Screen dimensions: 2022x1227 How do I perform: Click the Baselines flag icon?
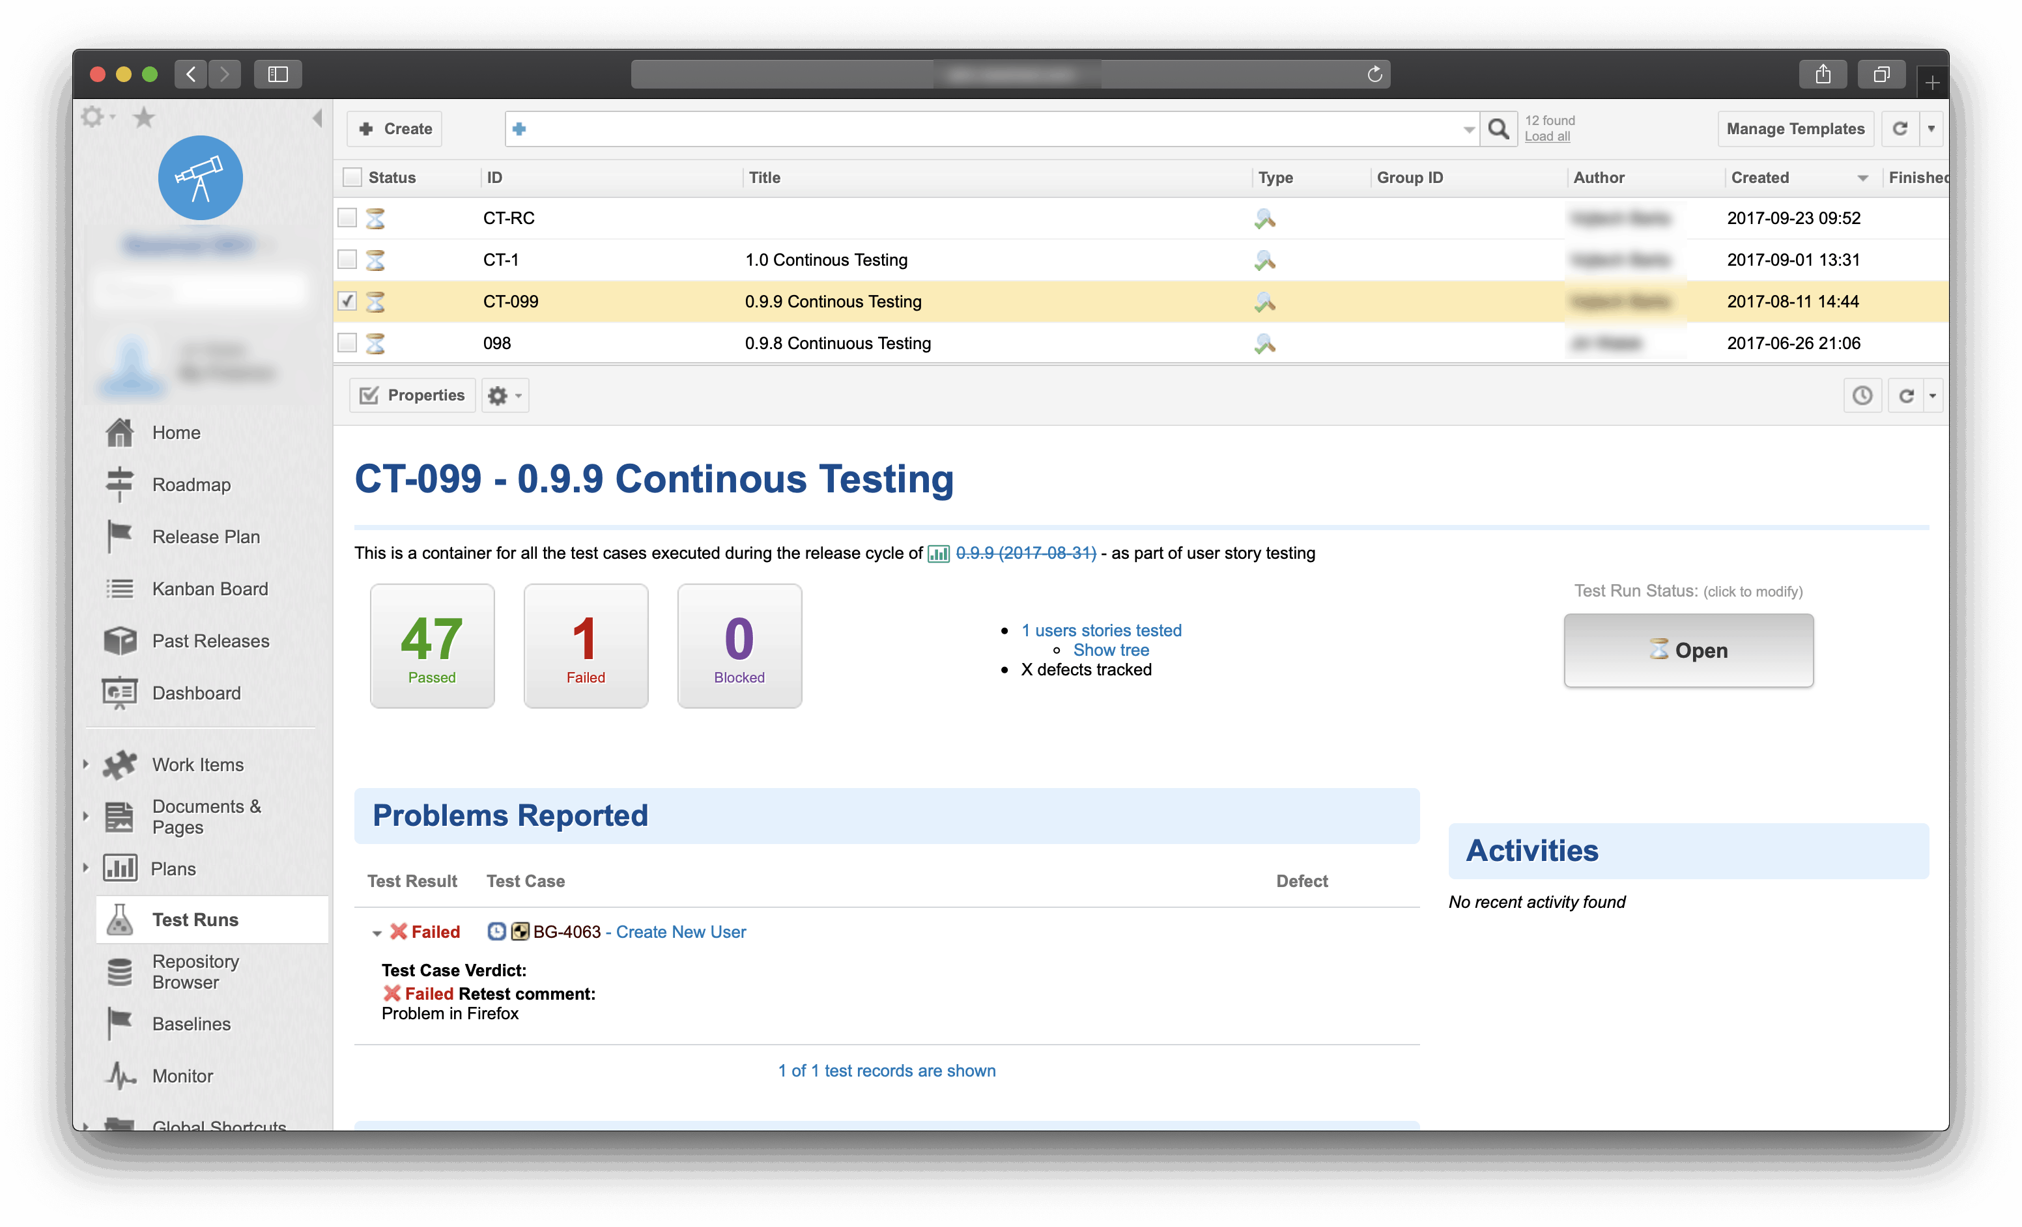click(x=120, y=1022)
